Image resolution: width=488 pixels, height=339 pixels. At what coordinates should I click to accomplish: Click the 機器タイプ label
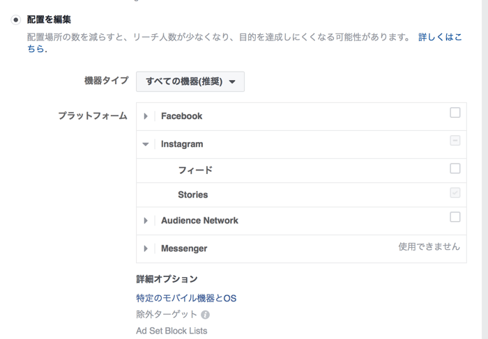point(106,81)
